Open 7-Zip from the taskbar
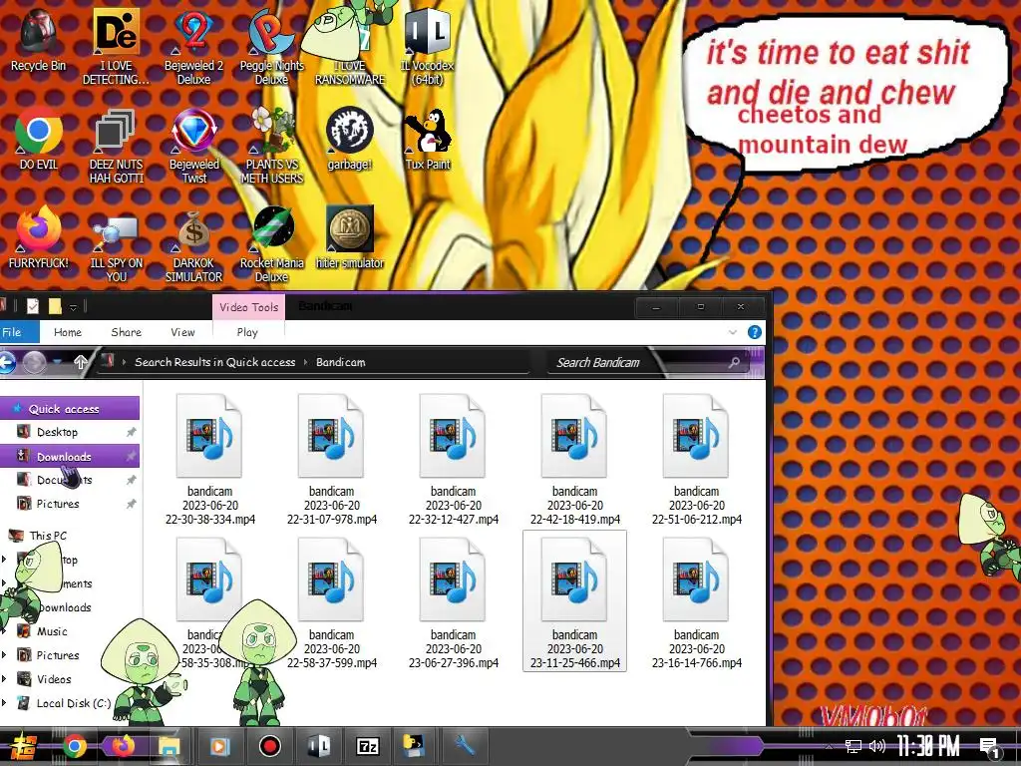The height and width of the screenshot is (766, 1021). 368,746
